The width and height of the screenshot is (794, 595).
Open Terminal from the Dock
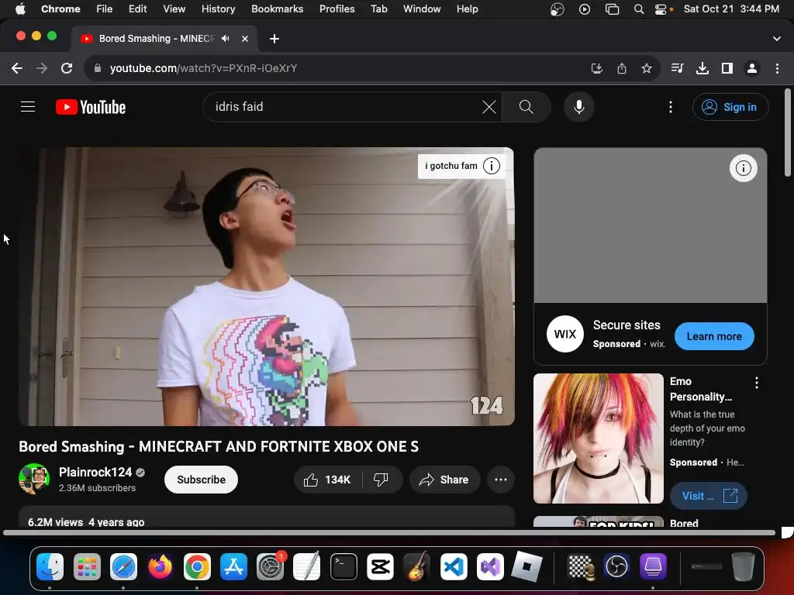[343, 566]
